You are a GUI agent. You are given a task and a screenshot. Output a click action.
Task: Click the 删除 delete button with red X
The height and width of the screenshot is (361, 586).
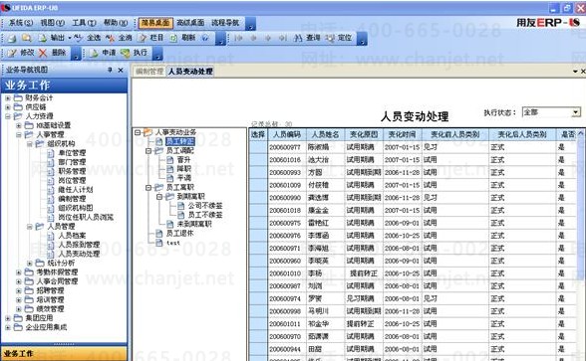tap(52, 53)
